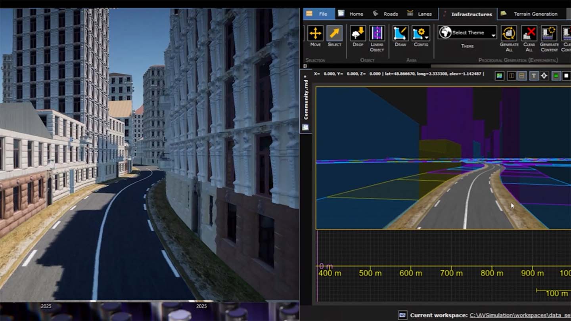Click the 500 m ruler mark on profile

[370, 273]
